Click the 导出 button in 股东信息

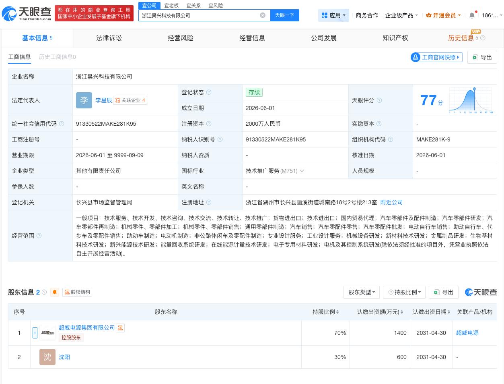click(444, 292)
